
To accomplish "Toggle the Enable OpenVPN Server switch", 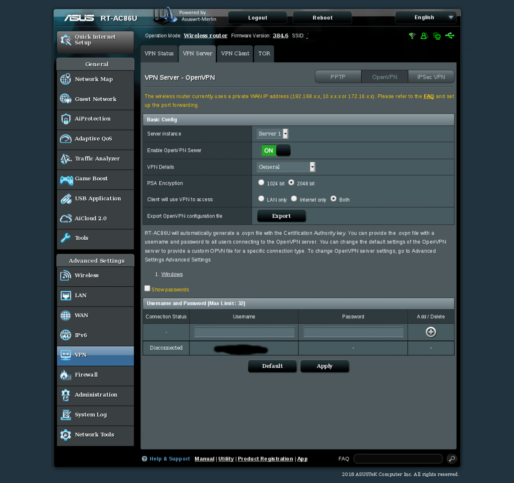I will (x=275, y=151).
